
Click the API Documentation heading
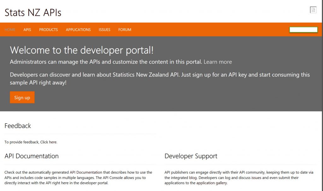tap(32, 156)
